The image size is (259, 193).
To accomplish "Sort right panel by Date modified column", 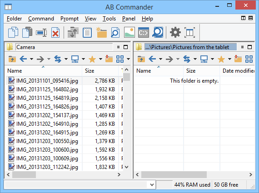I will [x=237, y=71].
